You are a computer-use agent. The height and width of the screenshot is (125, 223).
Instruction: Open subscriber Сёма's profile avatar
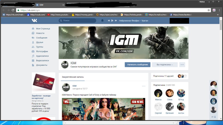click(169, 93)
